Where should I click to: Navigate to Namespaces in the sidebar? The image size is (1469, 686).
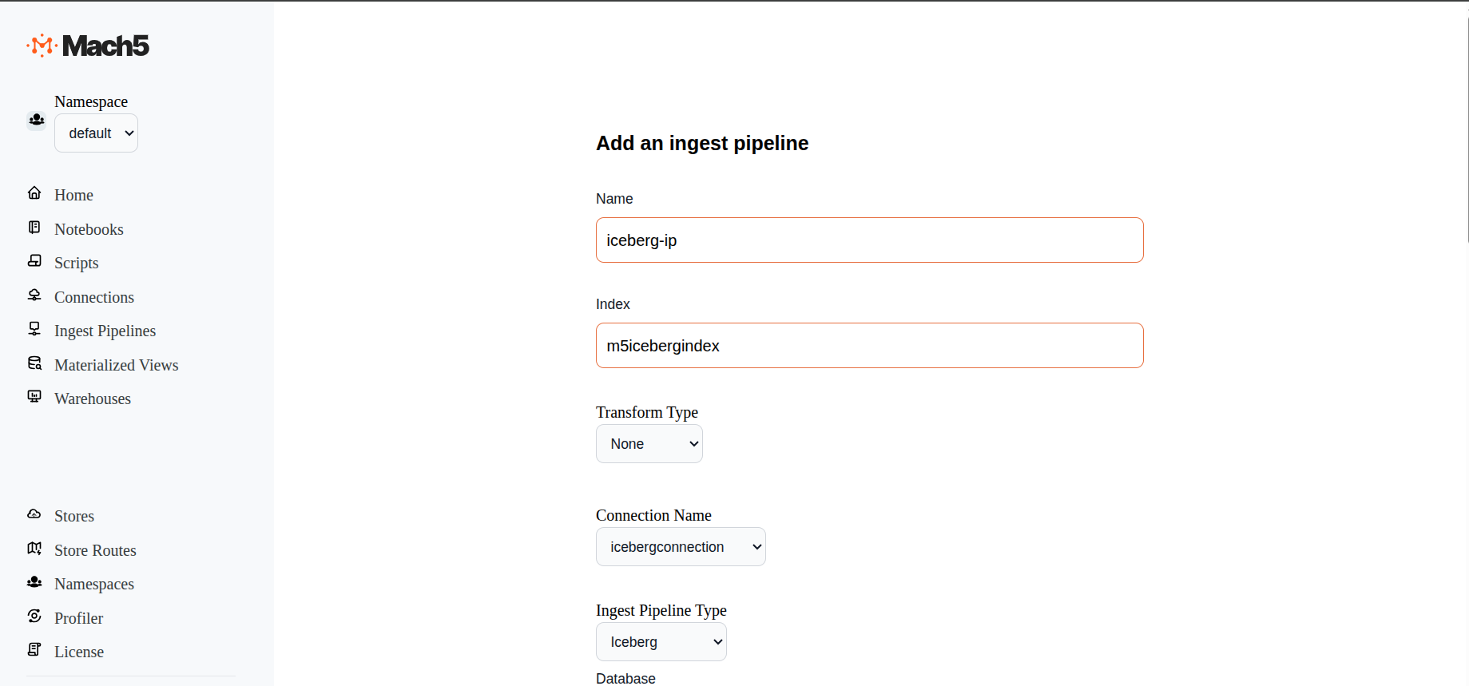pyautogui.click(x=93, y=584)
